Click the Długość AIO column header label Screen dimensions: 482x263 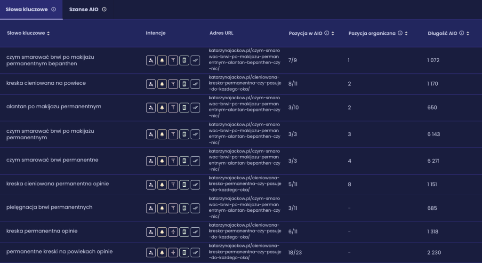pyautogui.click(x=442, y=33)
